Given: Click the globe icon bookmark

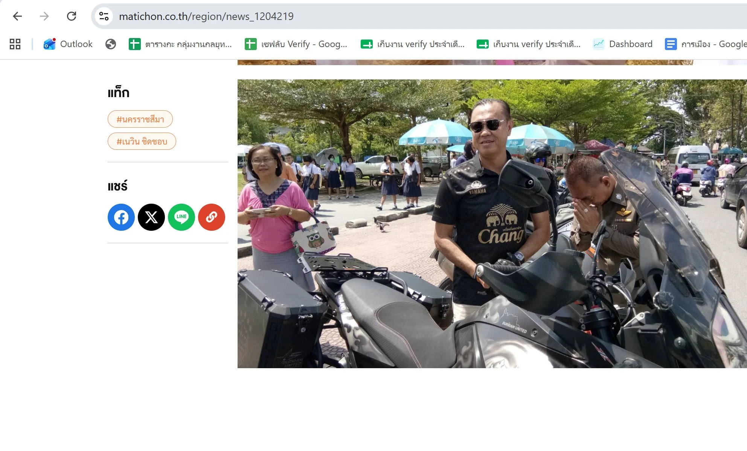Looking at the screenshot, I should click(111, 44).
